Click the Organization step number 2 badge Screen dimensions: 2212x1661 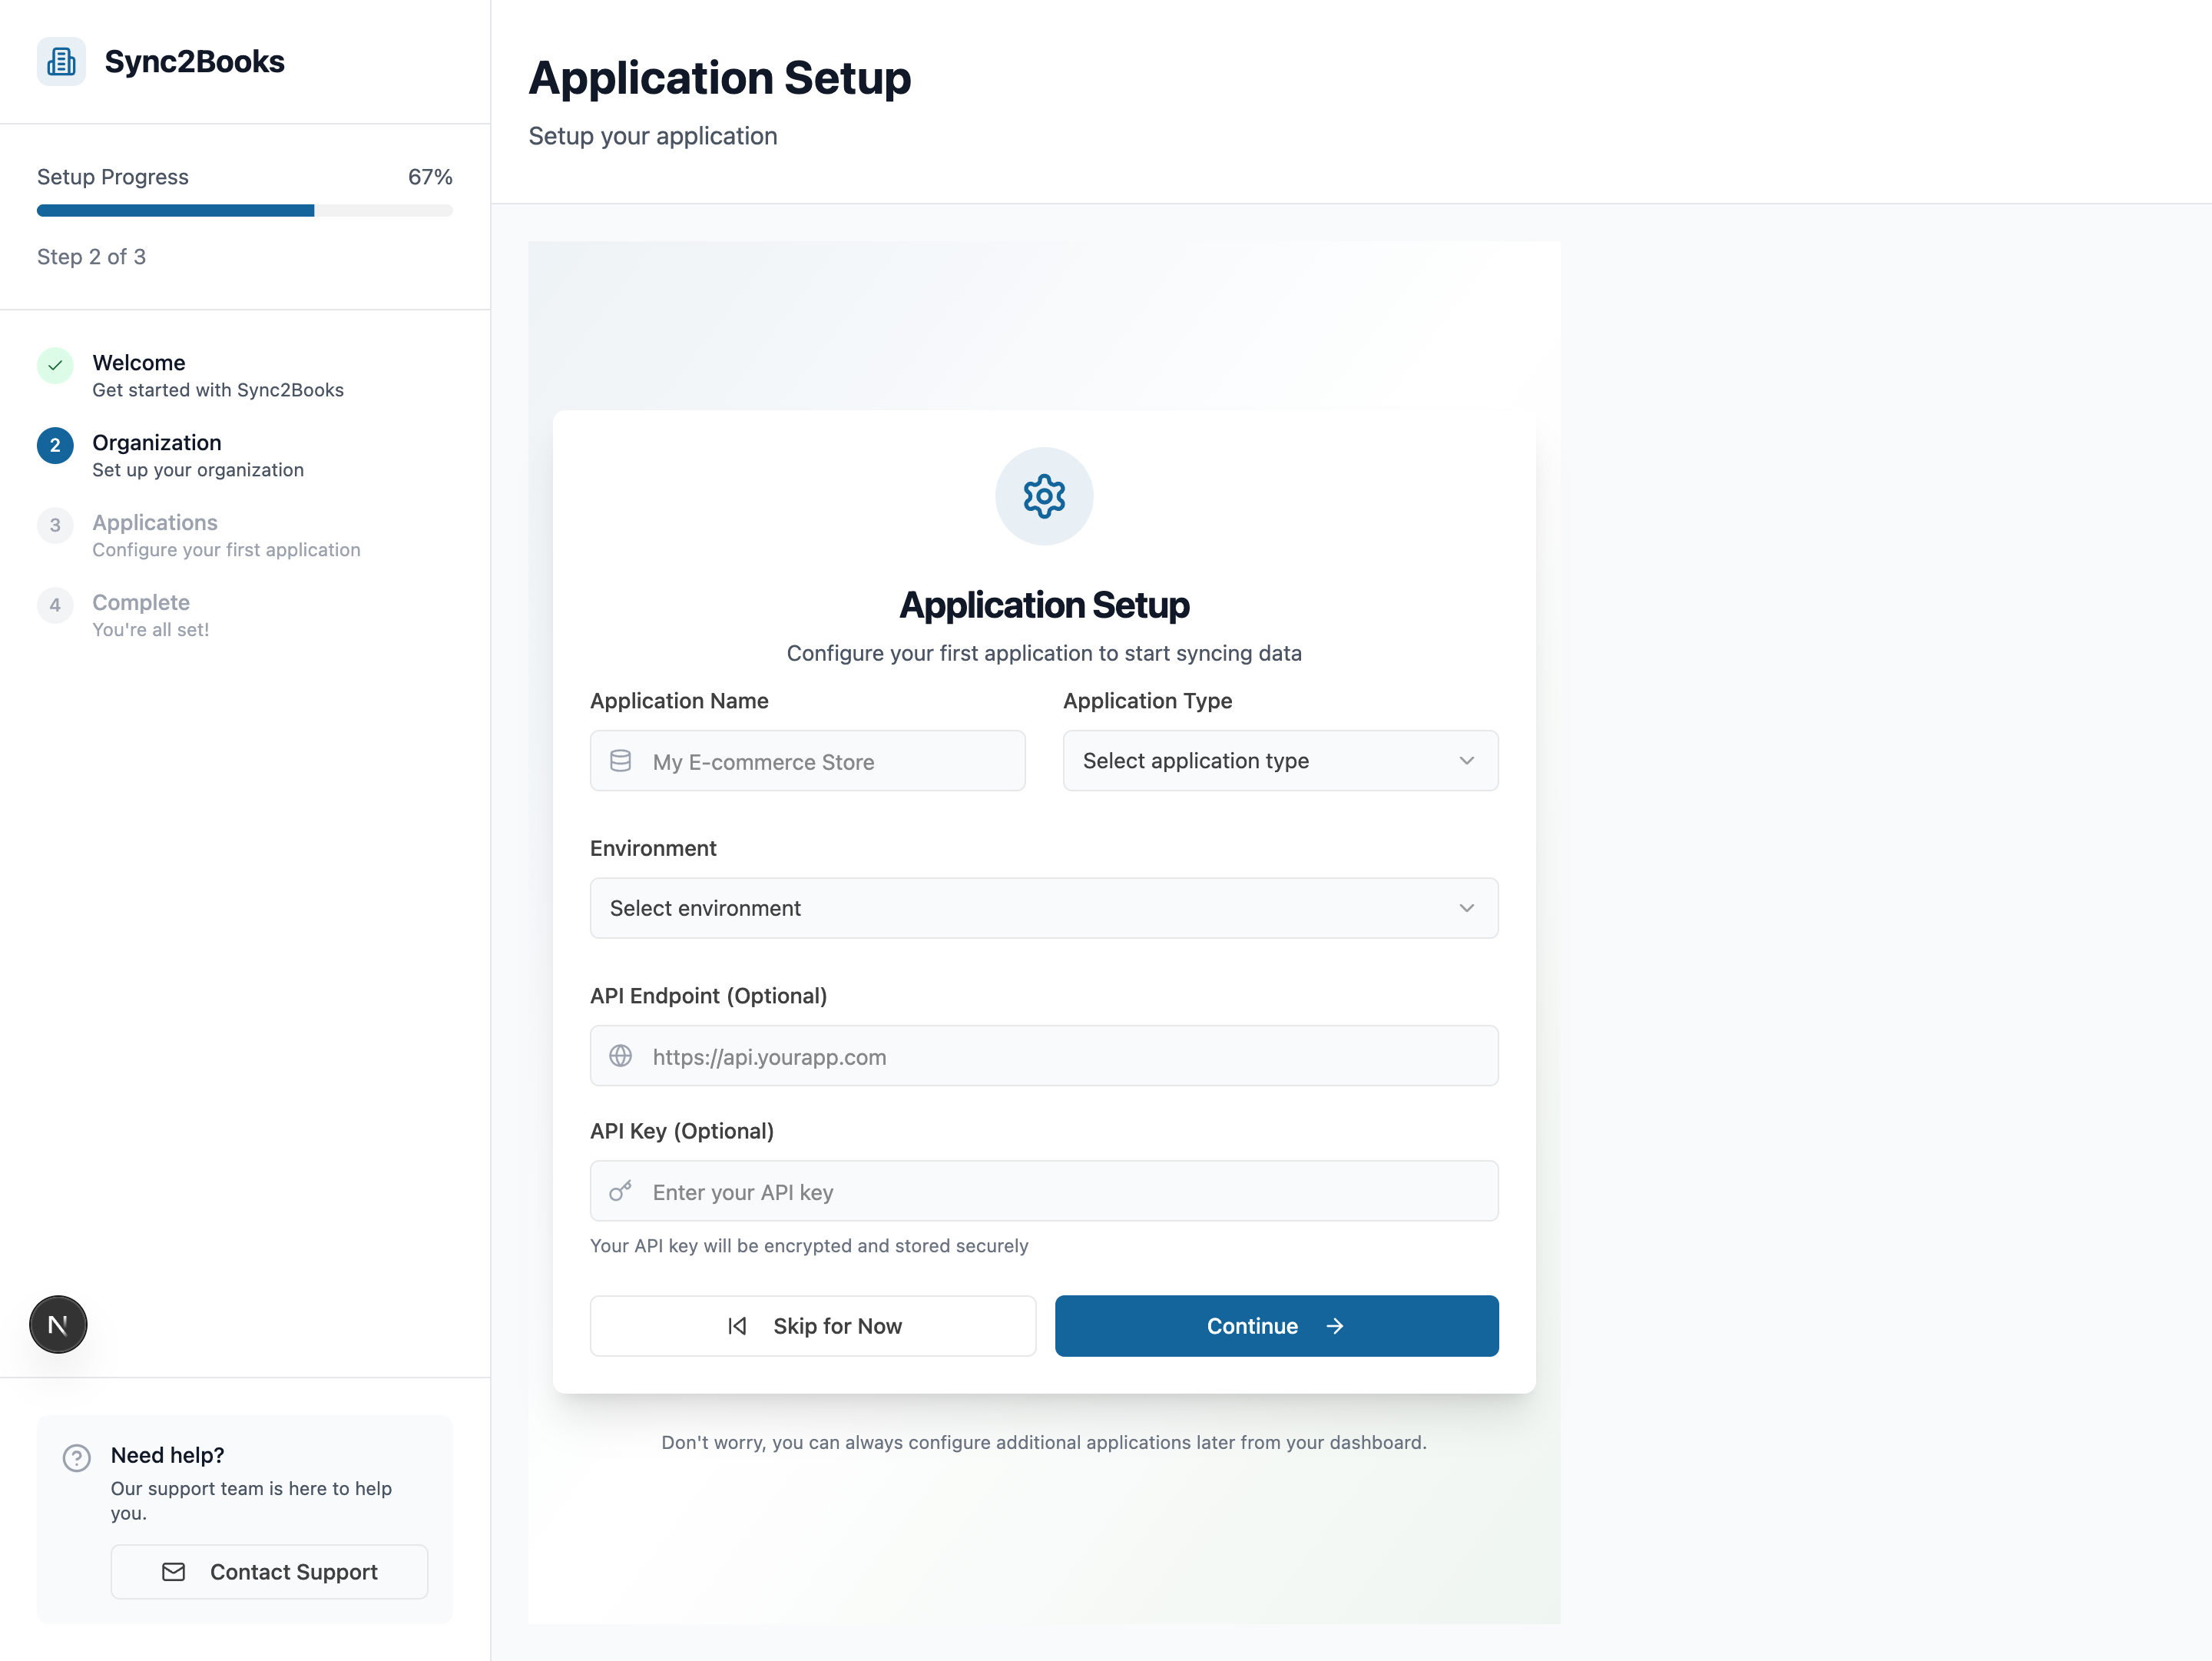55,445
